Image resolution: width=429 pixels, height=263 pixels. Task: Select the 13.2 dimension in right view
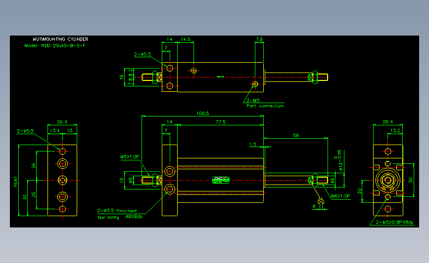pyautogui.click(x=395, y=131)
